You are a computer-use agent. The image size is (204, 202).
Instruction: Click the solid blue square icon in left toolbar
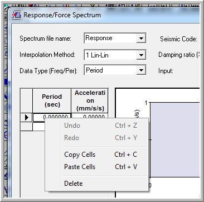(6, 82)
